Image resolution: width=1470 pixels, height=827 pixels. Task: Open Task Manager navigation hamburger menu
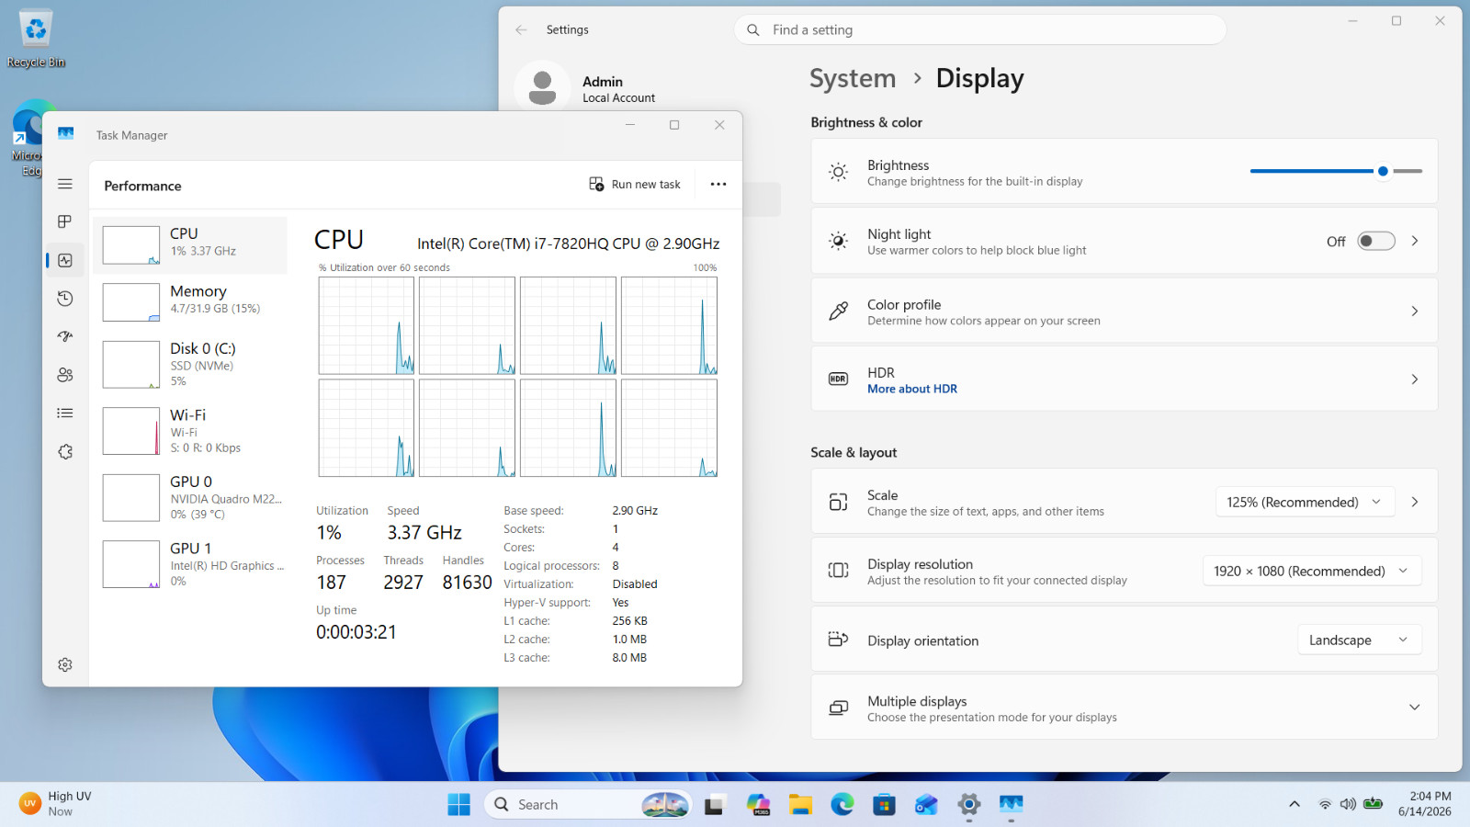[x=65, y=184]
